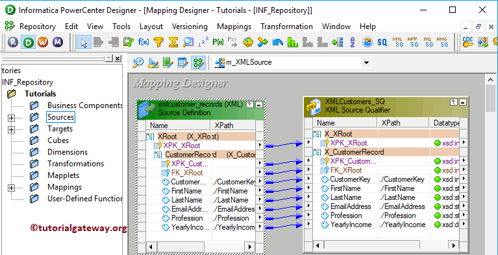Screen dimensions: 498x255
Task: Open the navigator panel dropdown arrow
Action: 109,58
